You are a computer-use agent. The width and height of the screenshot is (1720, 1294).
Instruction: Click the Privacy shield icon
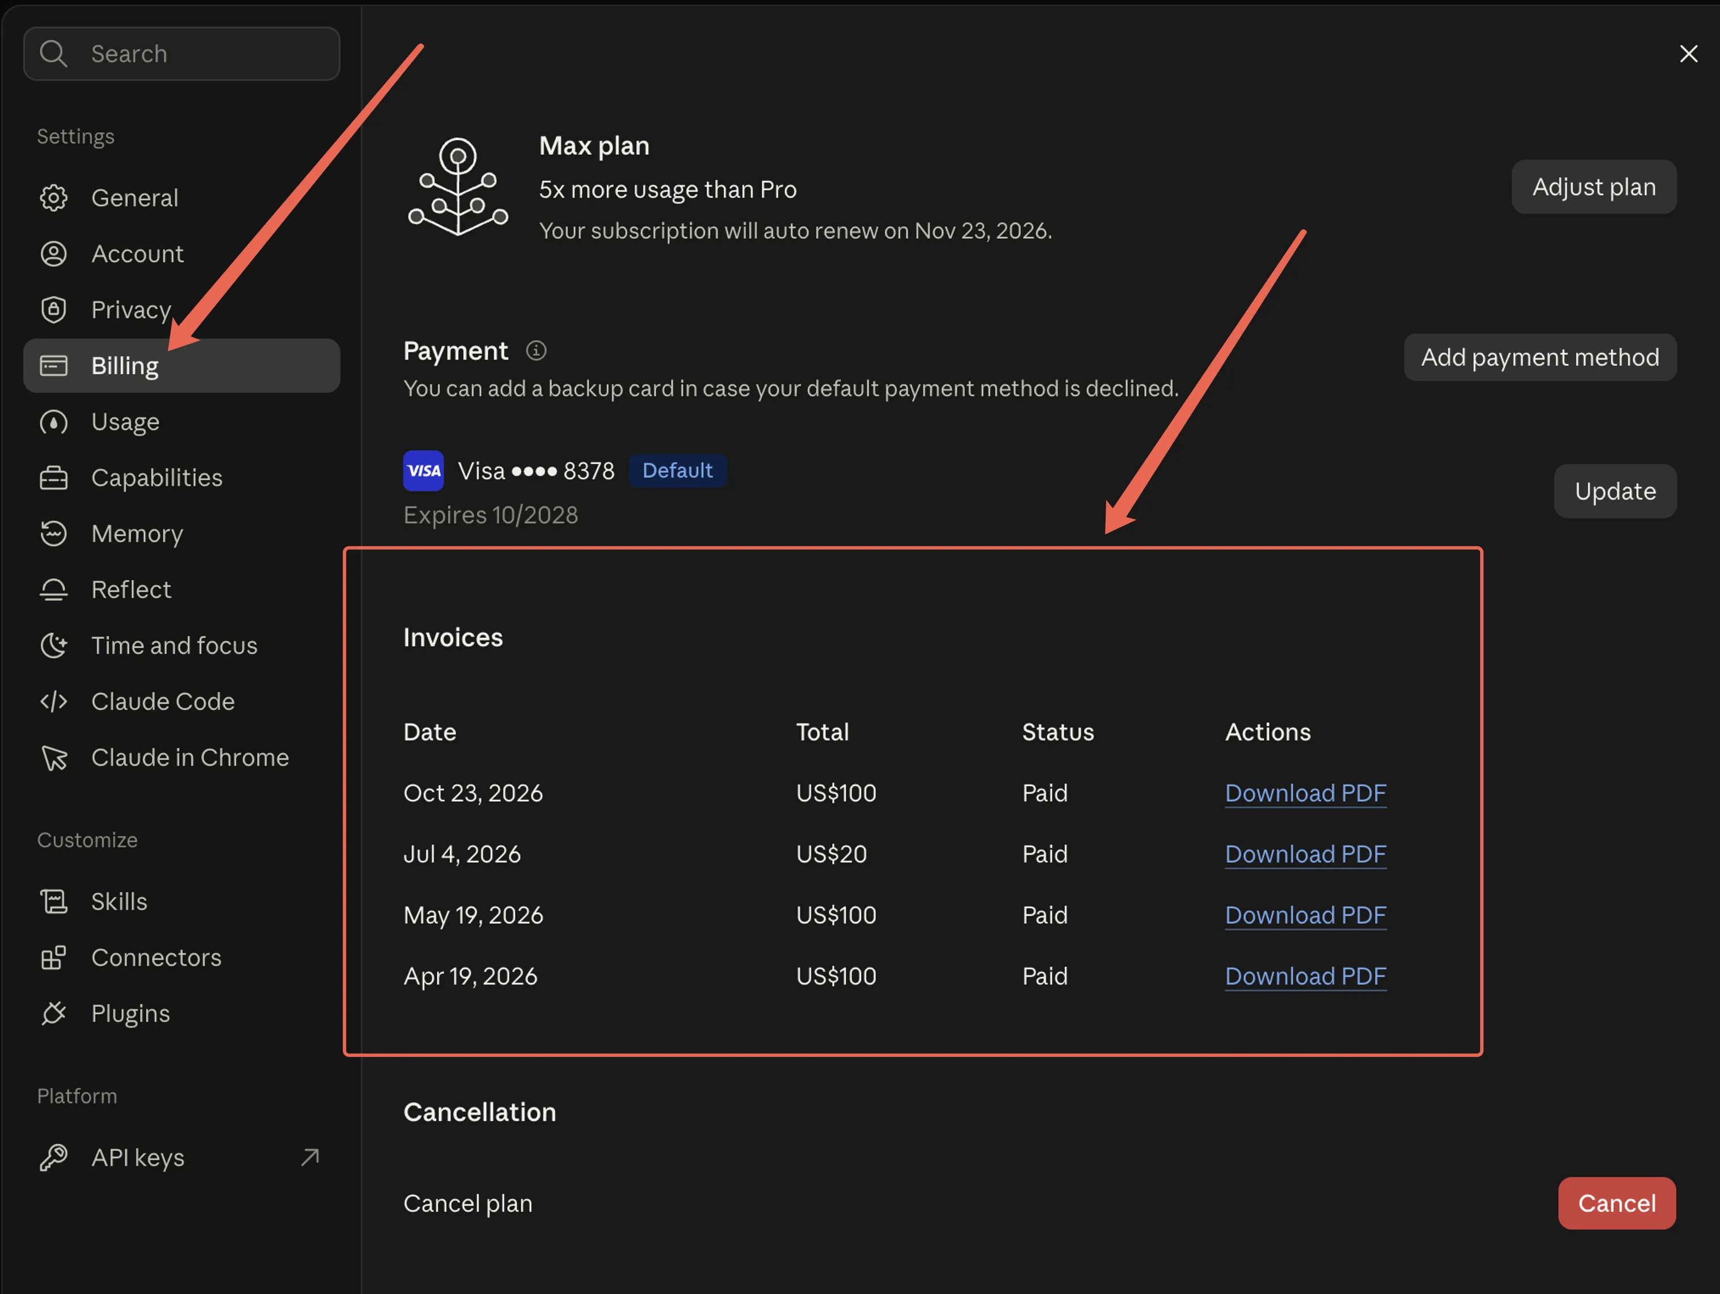[54, 310]
